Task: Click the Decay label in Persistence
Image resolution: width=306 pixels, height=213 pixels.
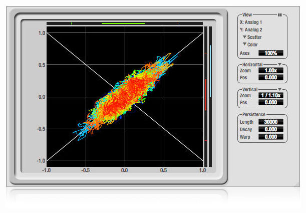Action: point(246,129)
